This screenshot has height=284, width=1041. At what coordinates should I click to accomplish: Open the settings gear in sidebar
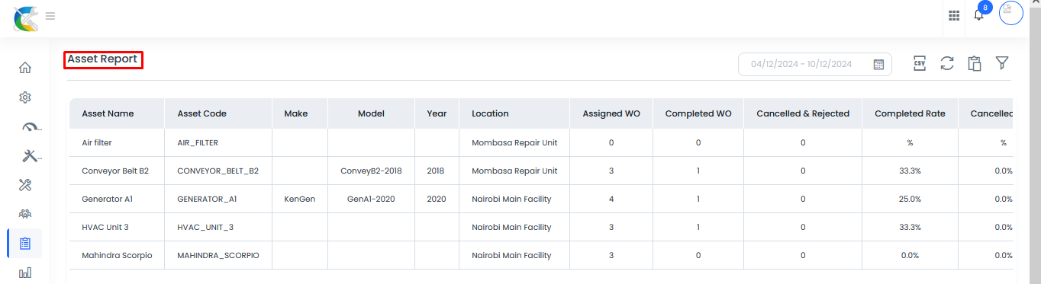point(25,97)
